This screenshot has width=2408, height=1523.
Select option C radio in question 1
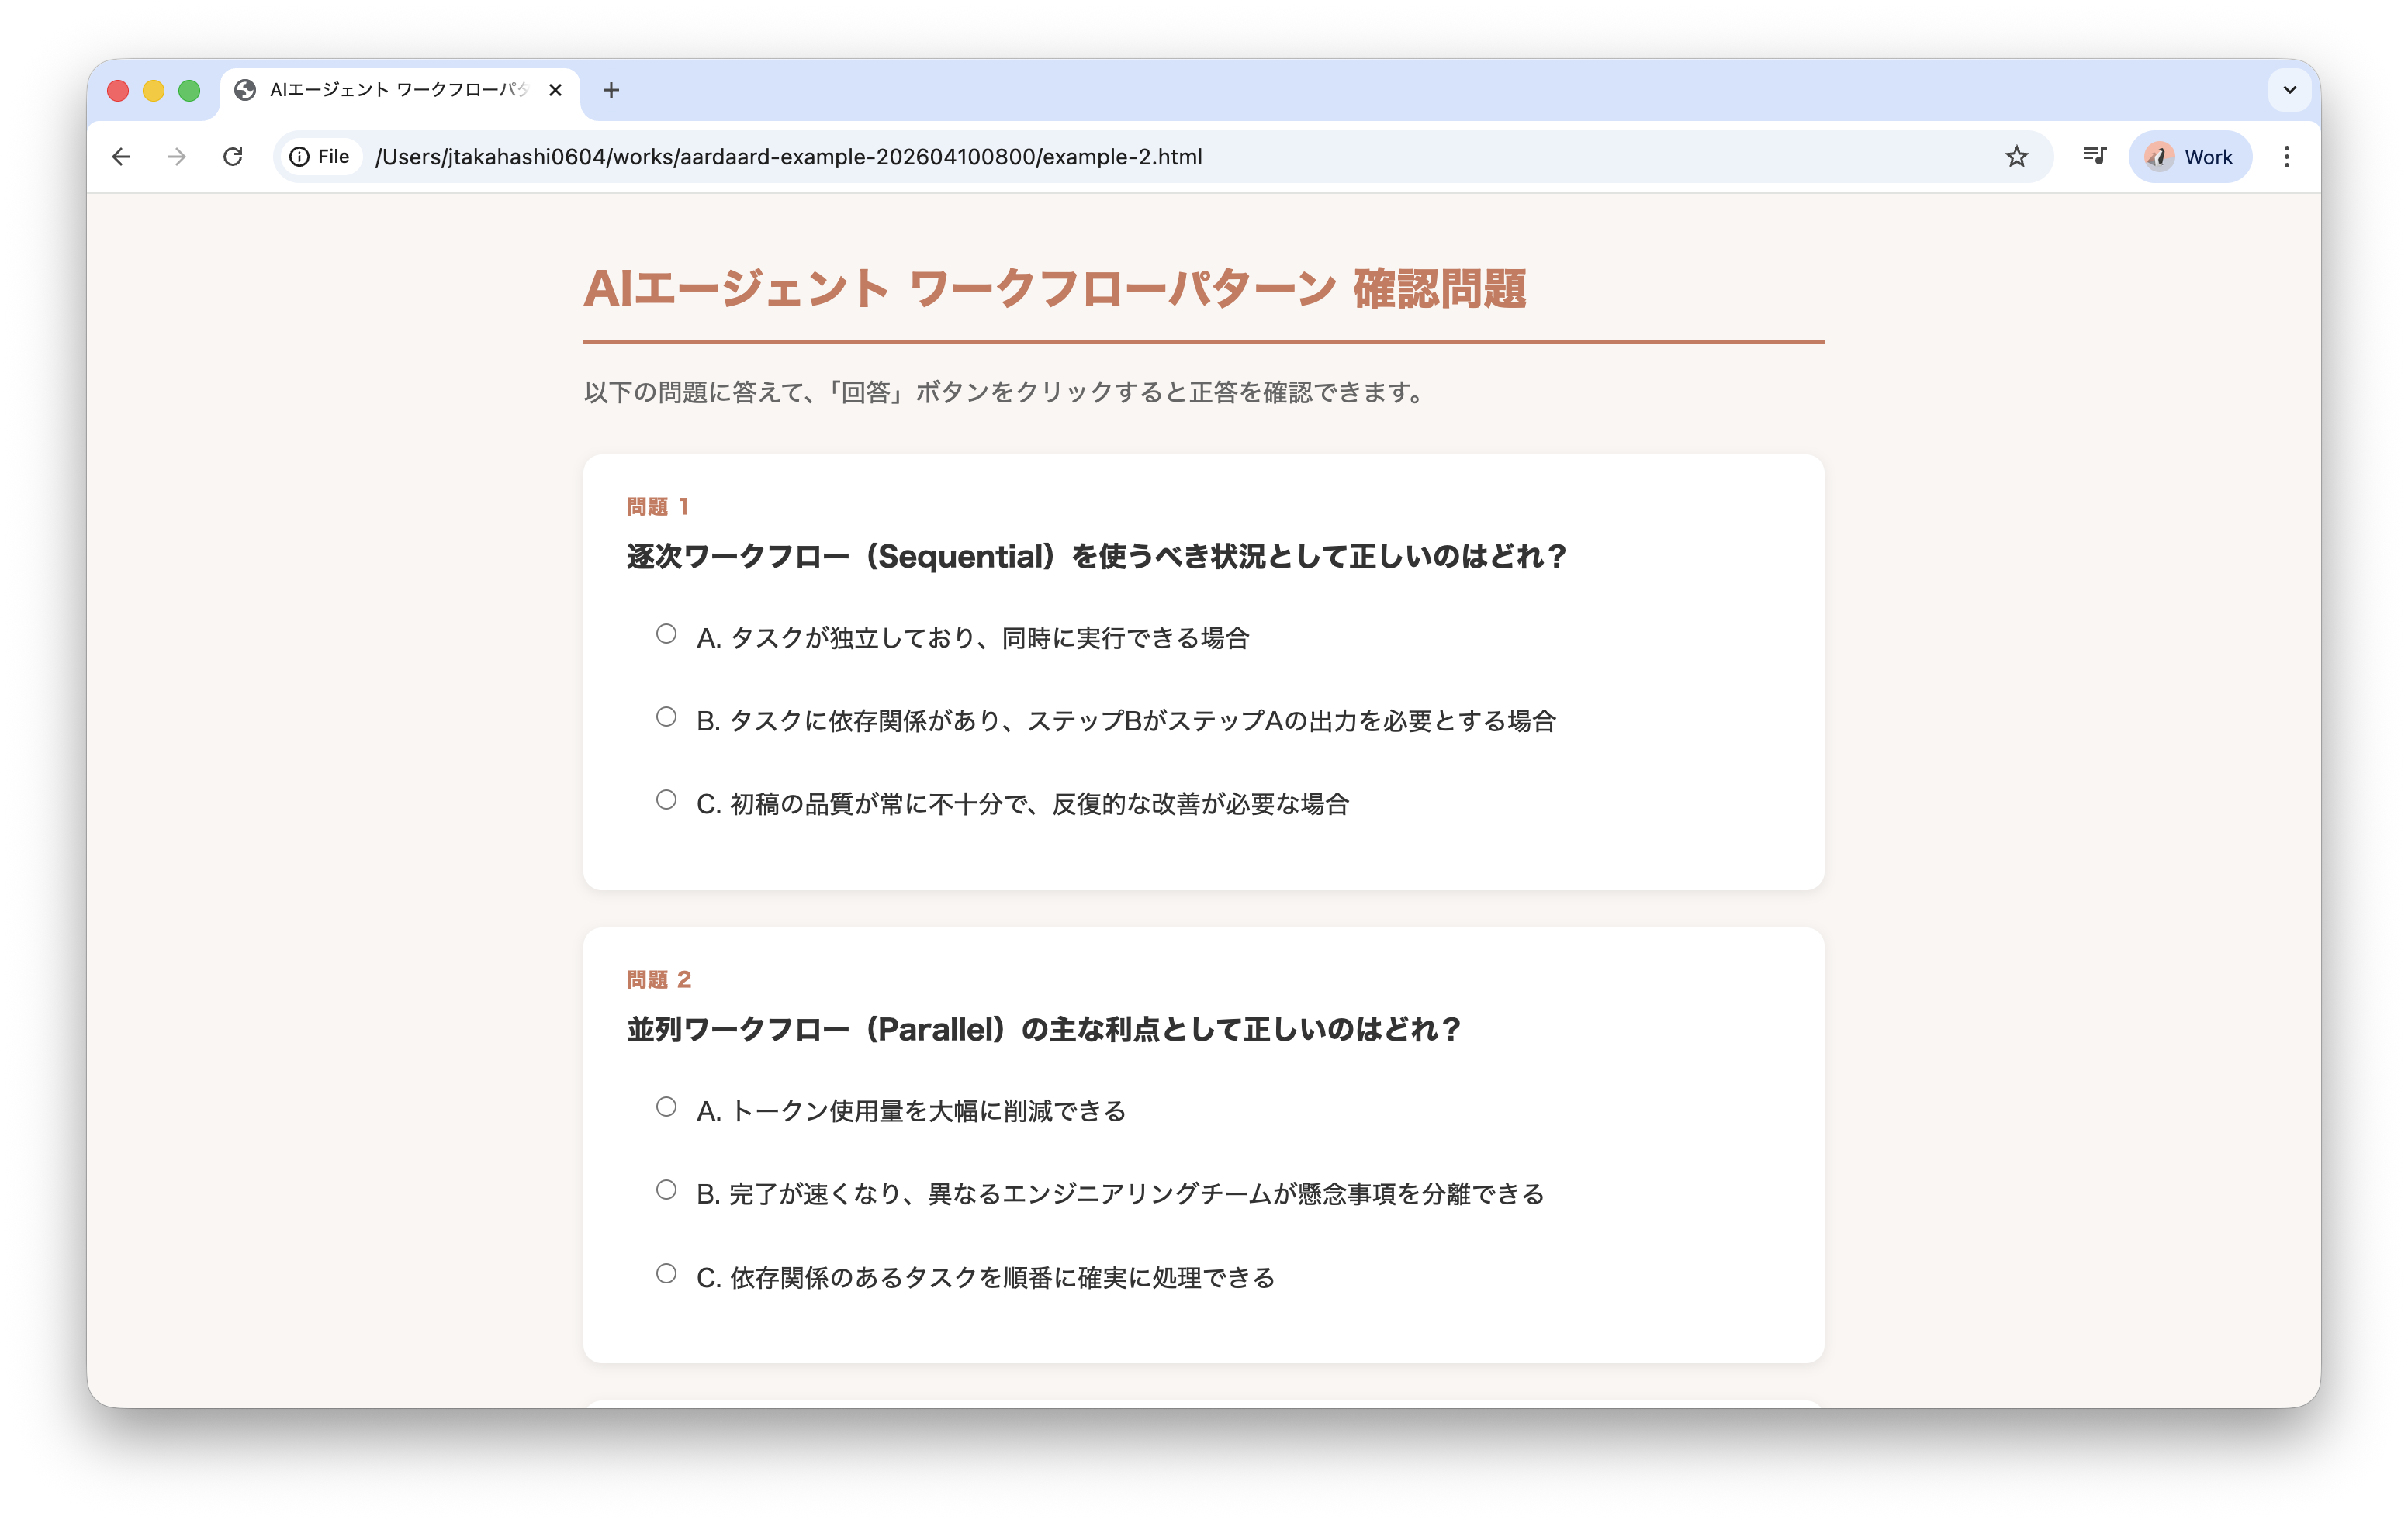(x=666, y=799)
